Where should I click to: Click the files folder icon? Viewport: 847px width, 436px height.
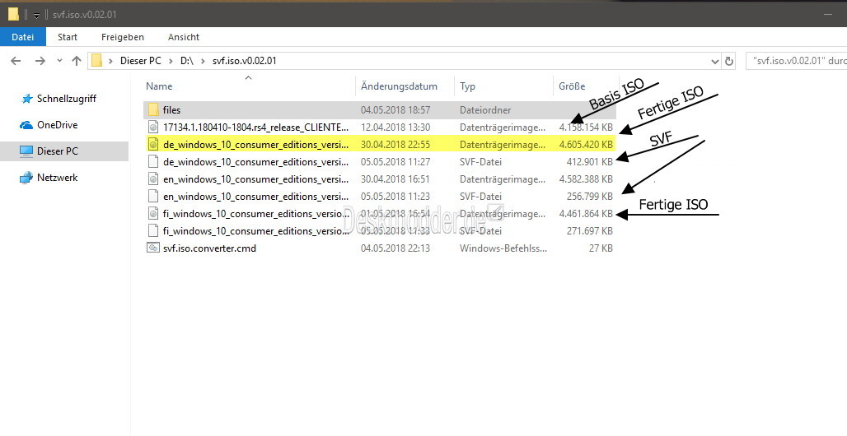153,110
